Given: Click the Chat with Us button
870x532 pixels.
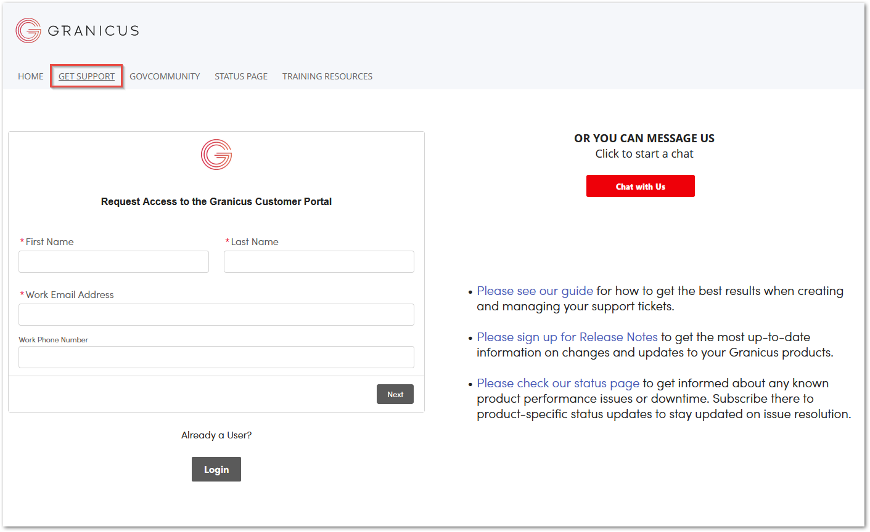Looking at the screenshot, I should click(640, 185).
